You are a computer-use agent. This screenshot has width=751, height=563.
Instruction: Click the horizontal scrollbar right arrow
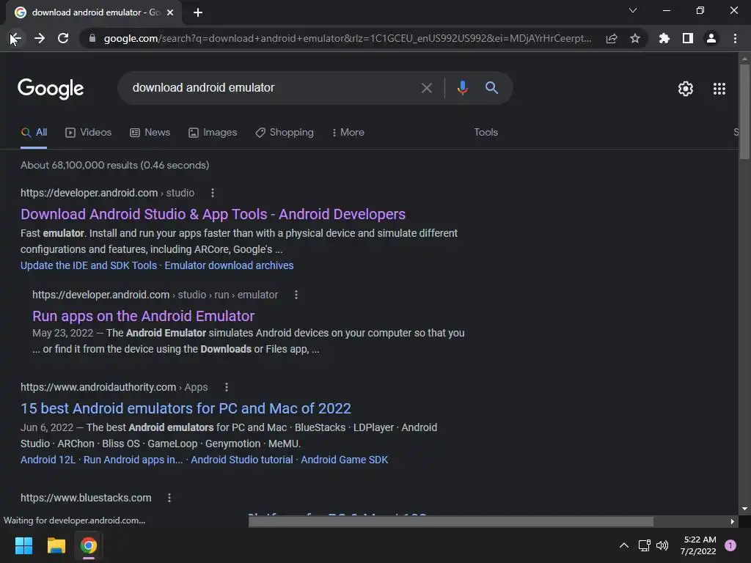[x=733, y=521]
